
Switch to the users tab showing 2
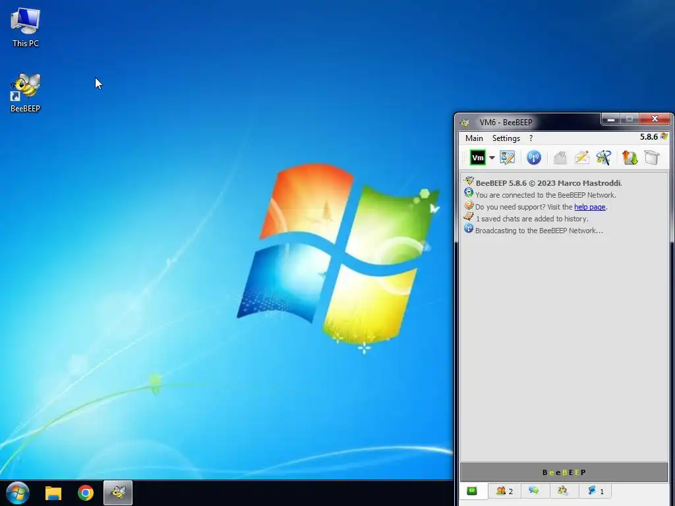(504, 491)
